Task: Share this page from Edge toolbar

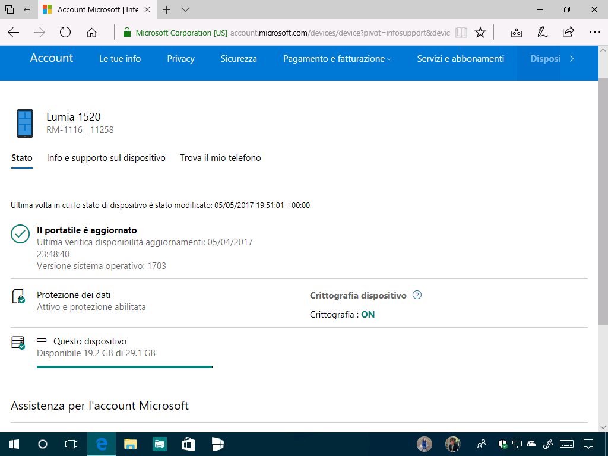Action: (x=568, y=32)
